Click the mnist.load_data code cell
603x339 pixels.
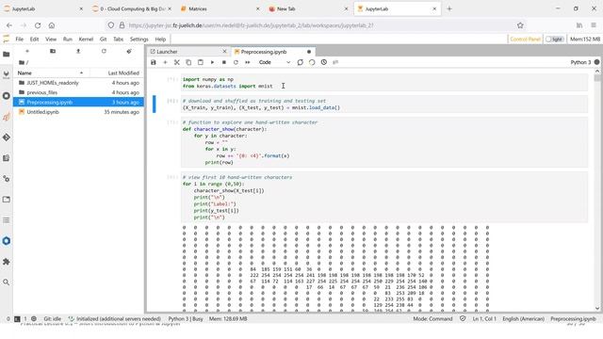[384, 105]
